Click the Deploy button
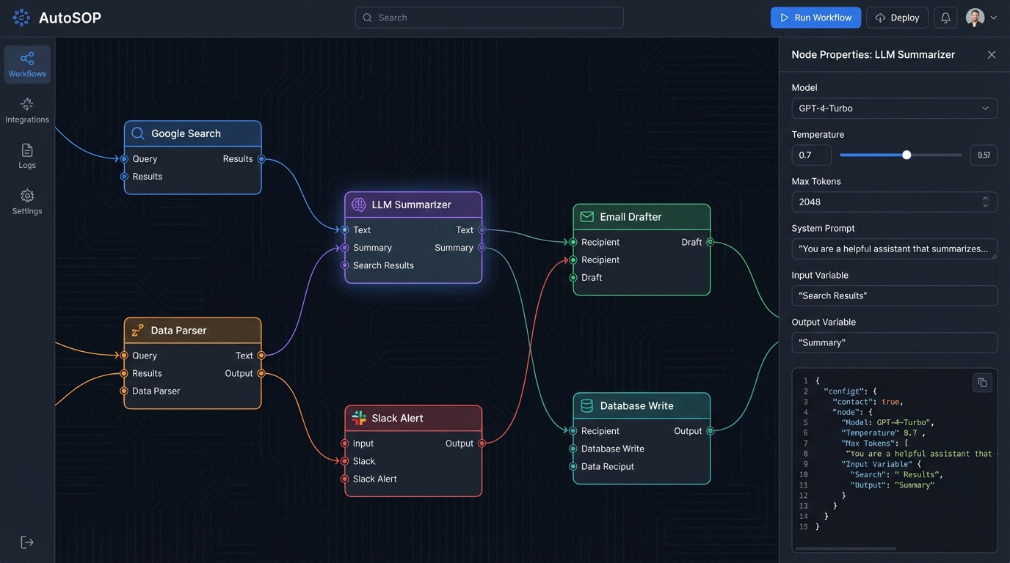 tap(897, 18)
